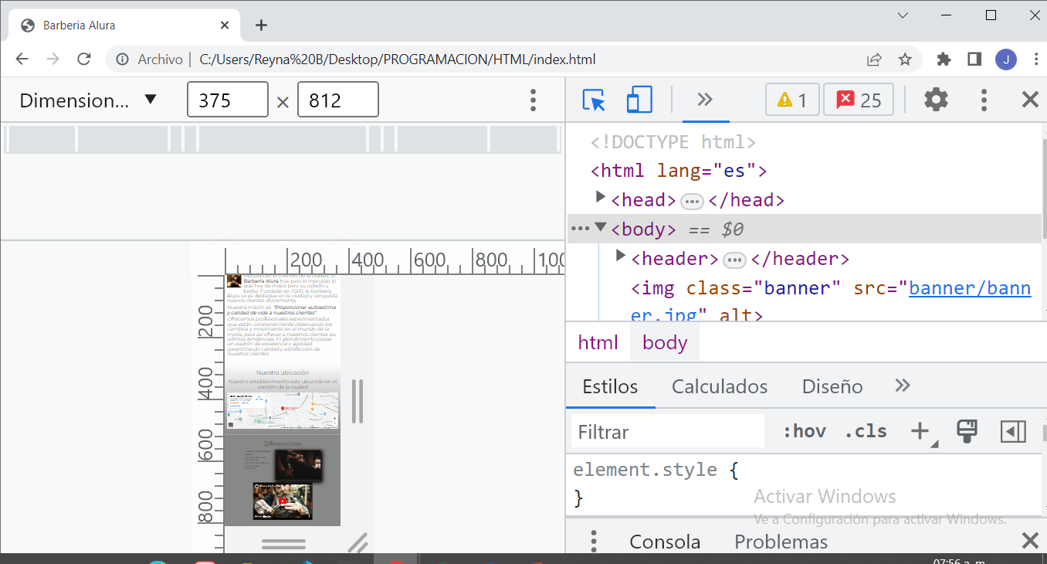Open DevTools settings gear
This screenshot has height=564, width=1047.
[936, 100]
